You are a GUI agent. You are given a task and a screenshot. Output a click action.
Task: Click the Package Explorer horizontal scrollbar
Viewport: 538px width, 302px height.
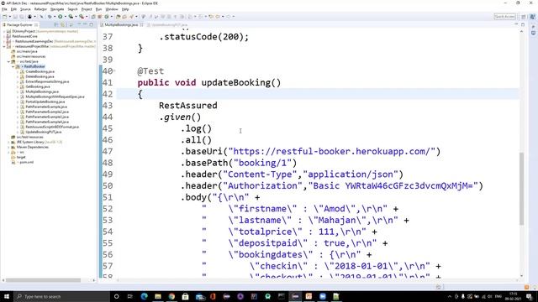pyautogui.click(x=43, y=280)
